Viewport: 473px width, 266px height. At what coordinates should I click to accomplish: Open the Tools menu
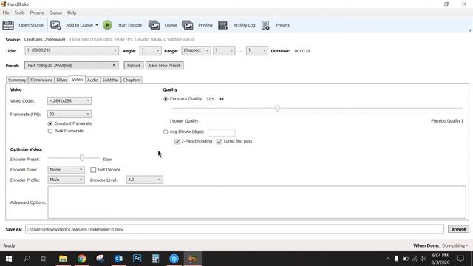19,13
